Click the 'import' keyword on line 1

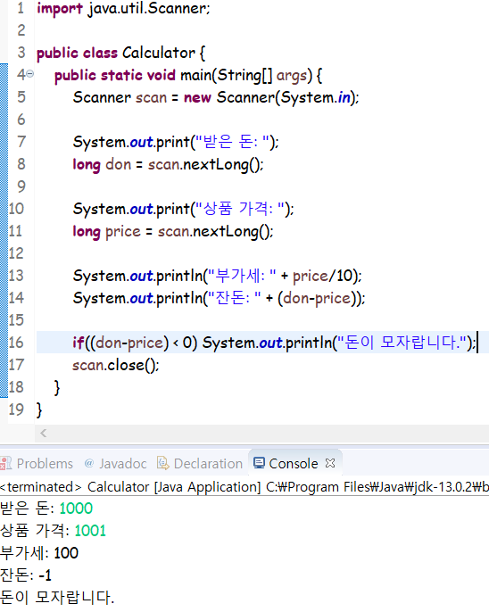coord(60,9)
